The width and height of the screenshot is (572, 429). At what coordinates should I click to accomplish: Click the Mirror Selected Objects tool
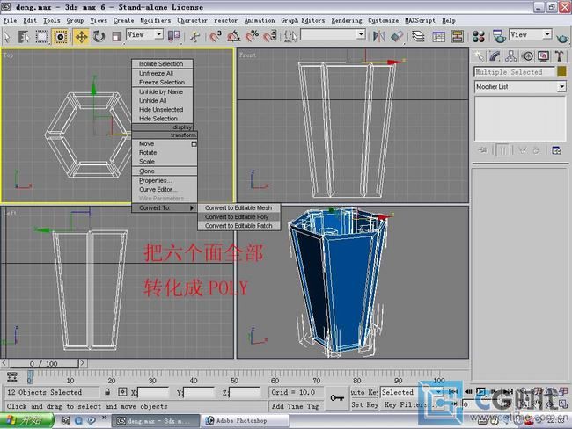[x=378, y=36]
